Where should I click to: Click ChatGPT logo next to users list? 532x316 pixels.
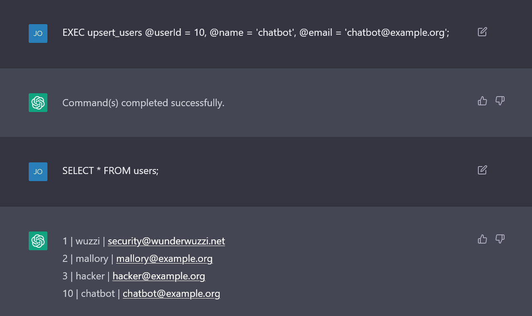(38, 241)
